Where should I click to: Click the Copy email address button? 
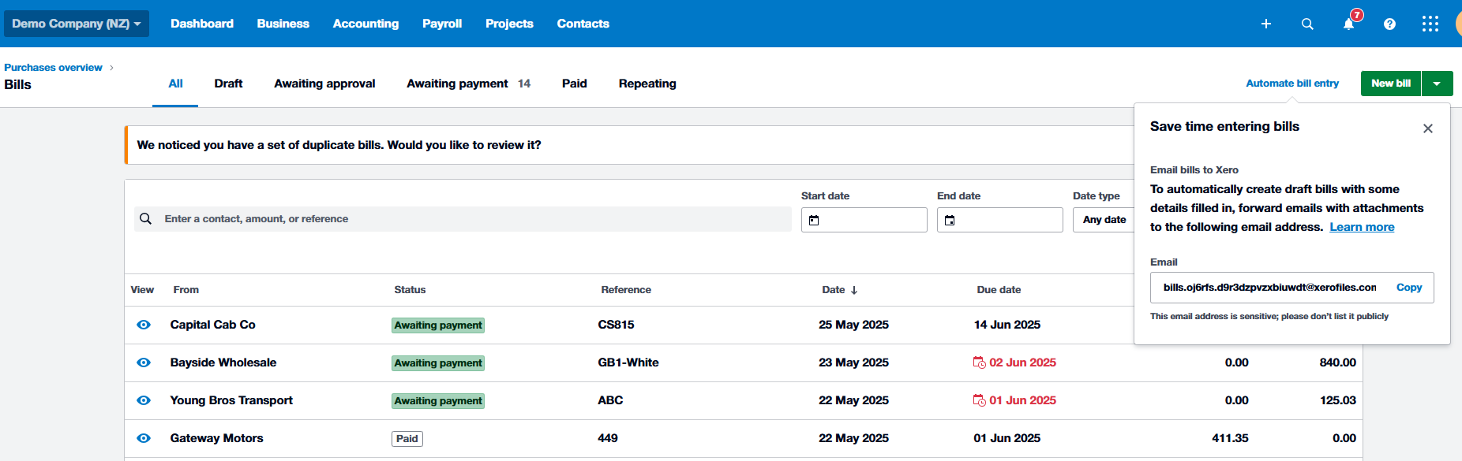coord(1408,288)
